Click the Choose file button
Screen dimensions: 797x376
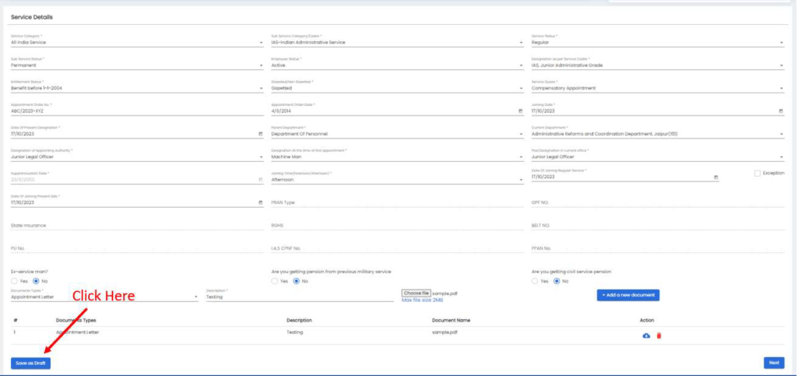(x=416, y=293)
